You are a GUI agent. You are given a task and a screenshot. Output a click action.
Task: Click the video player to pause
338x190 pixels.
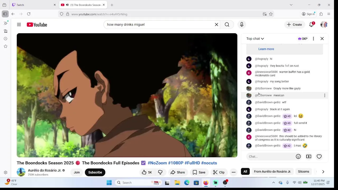click(x=127, y=95)
